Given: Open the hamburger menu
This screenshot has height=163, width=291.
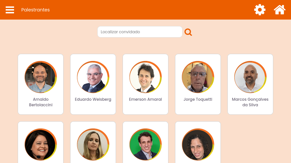Looking at the screenshot, I should pyautogui.click(x=10, y=10).
